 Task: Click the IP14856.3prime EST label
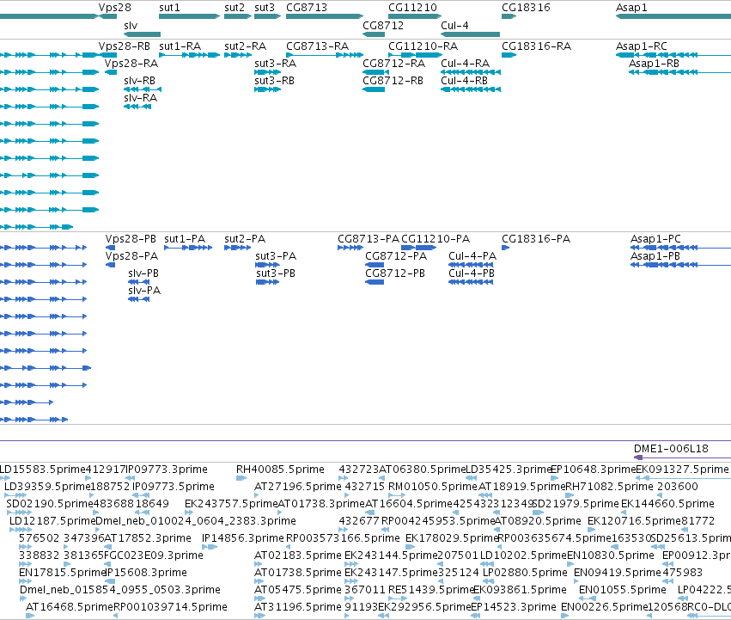click(243, 538)
